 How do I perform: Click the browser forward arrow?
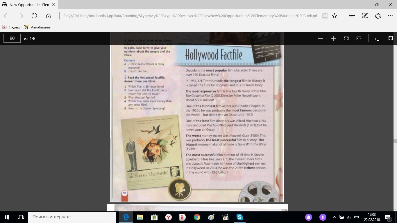pos(20,16)
